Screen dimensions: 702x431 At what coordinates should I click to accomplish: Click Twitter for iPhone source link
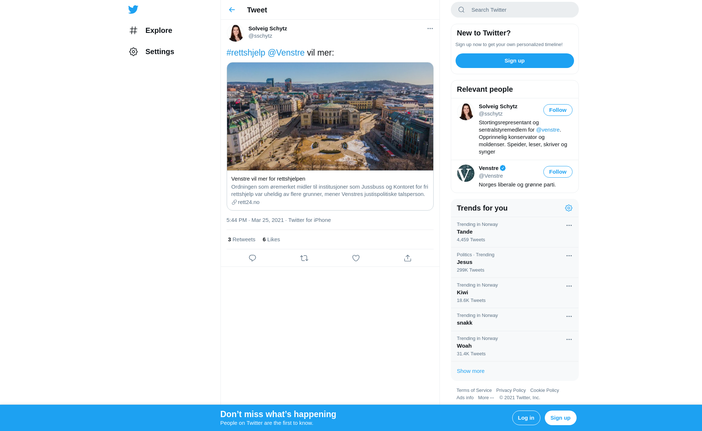pos(309,220)
